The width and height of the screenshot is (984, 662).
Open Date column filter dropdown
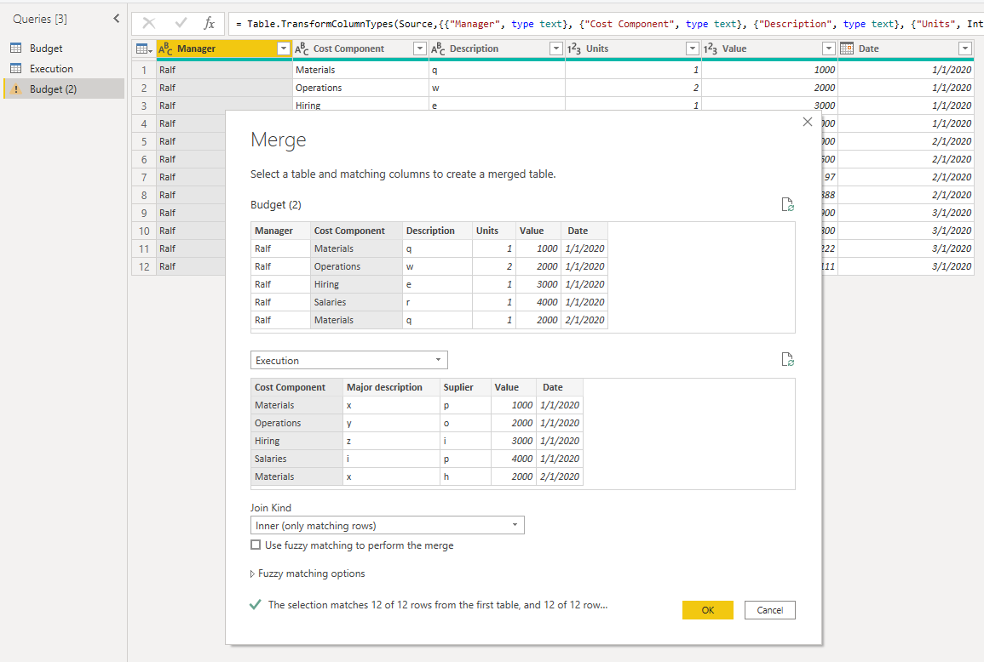coord(965,49)
